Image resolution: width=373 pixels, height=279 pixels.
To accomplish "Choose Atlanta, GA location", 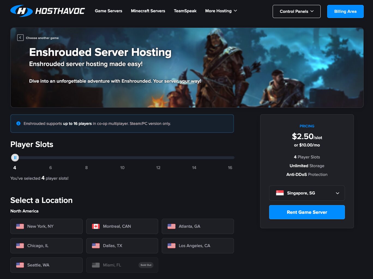I will (x=198, y=226).
